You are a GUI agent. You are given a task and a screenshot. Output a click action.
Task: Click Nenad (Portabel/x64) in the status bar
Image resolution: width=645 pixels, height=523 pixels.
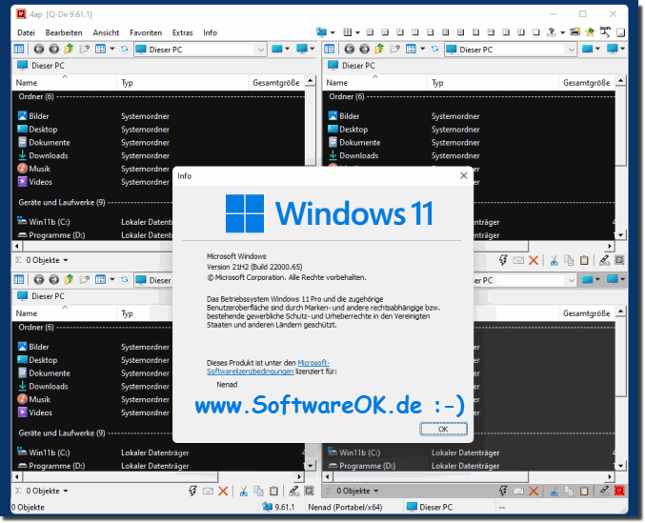coord(345,508)
